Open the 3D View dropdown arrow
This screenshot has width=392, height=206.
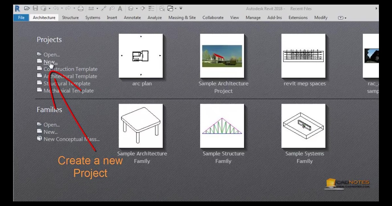(x=137, y=9)
